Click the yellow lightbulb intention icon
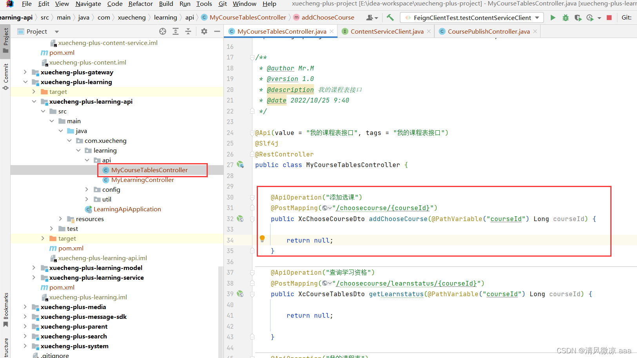 (262, 238)
